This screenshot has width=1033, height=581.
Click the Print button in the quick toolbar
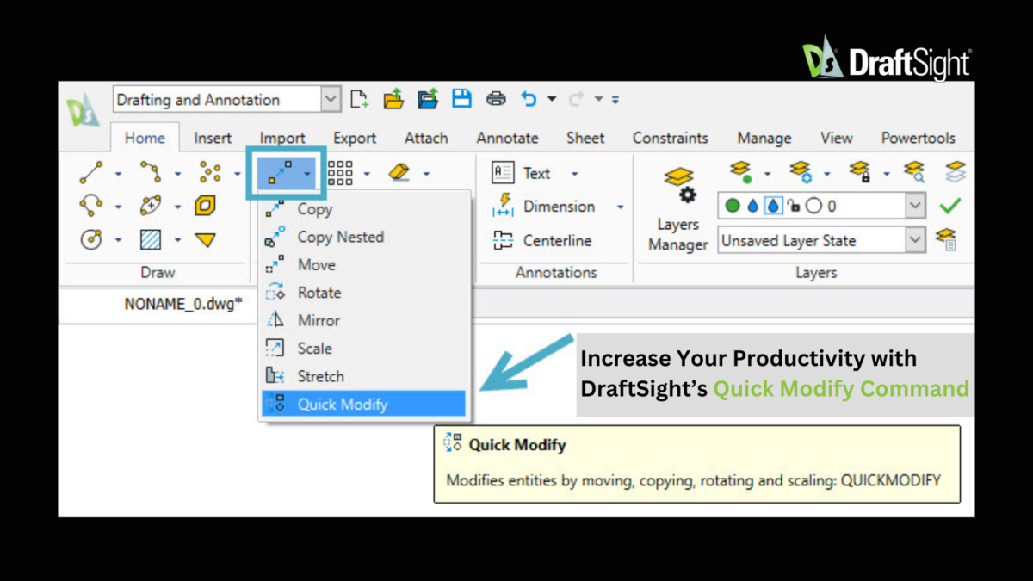click(x=496, y=98)
